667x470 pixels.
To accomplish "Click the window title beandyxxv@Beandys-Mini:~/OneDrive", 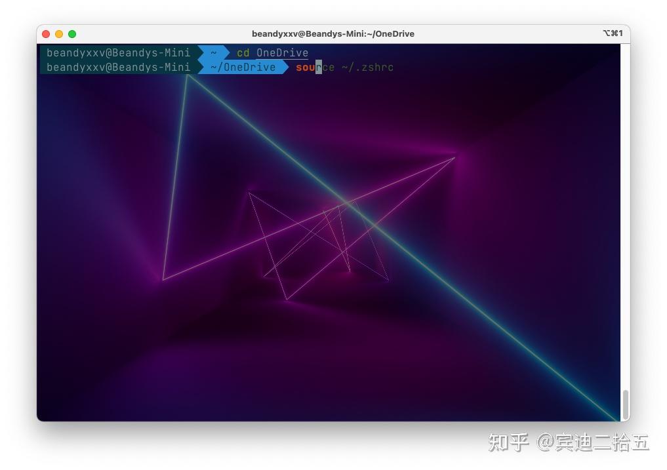I will point(333,34).
